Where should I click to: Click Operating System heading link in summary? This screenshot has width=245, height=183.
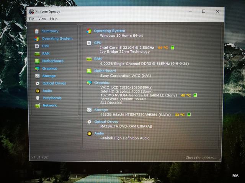click(x=109, y=31)
